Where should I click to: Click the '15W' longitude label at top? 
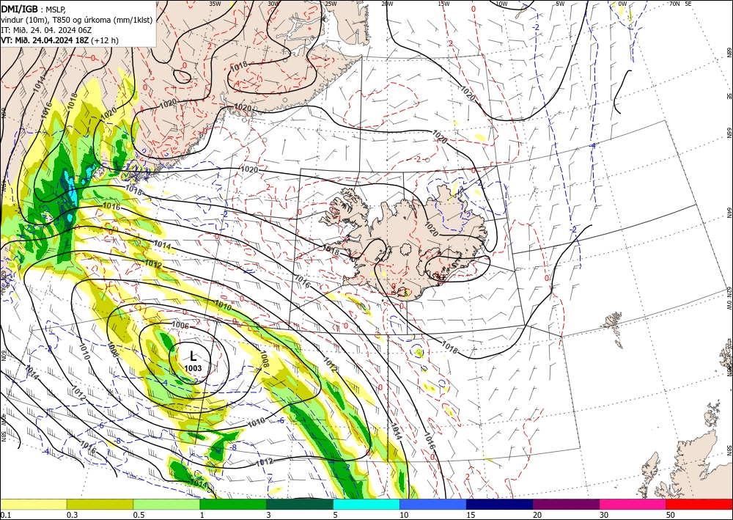coord(443,4)
